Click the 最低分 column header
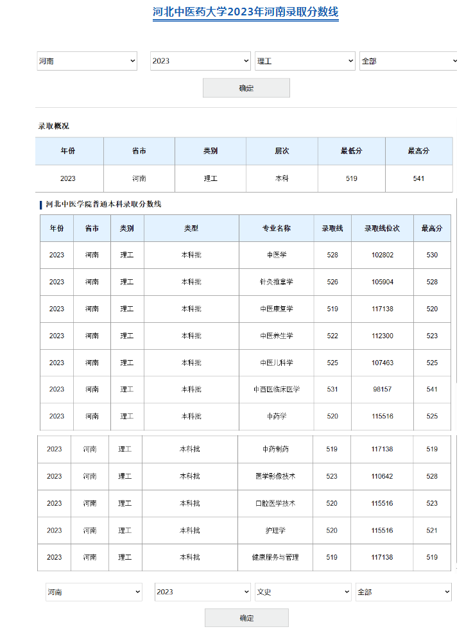 click(352, 151)
